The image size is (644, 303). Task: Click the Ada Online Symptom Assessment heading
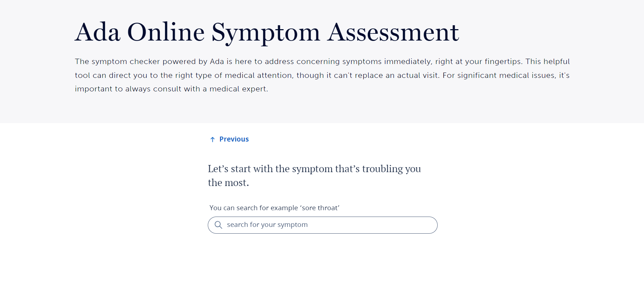[x=266, y=32]
